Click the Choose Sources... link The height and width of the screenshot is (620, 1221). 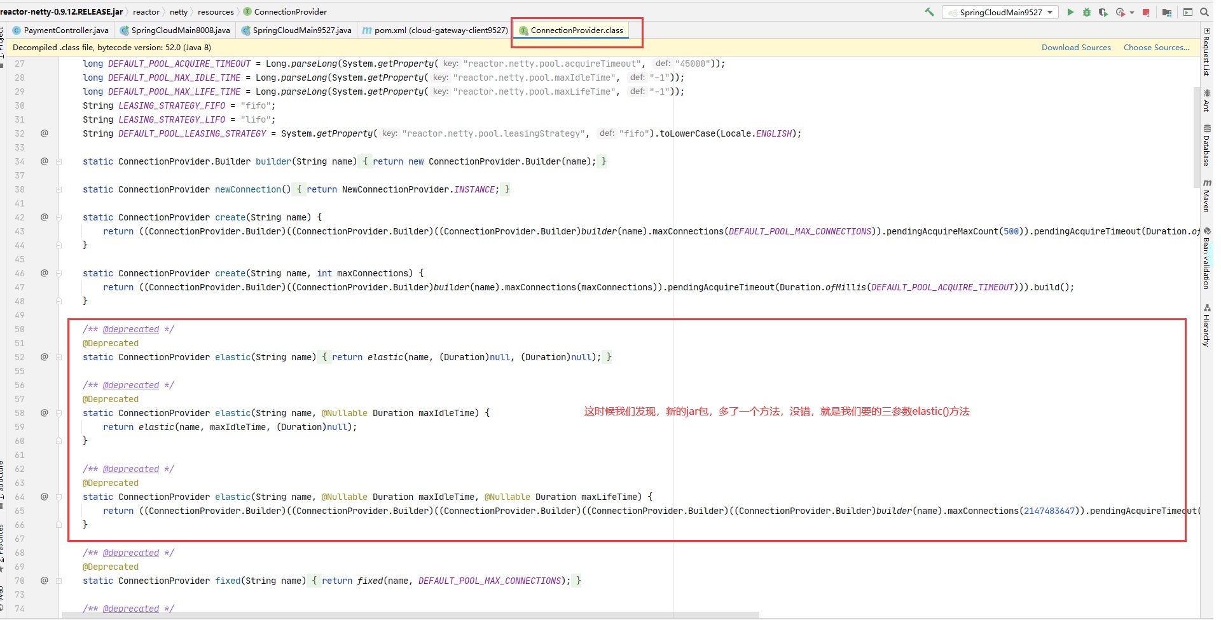point(1155,47)
